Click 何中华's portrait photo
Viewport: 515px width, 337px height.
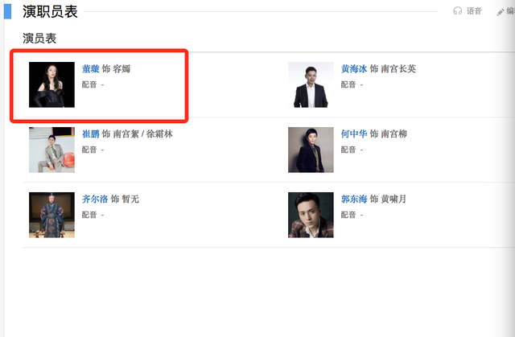(x=311, y=150)
